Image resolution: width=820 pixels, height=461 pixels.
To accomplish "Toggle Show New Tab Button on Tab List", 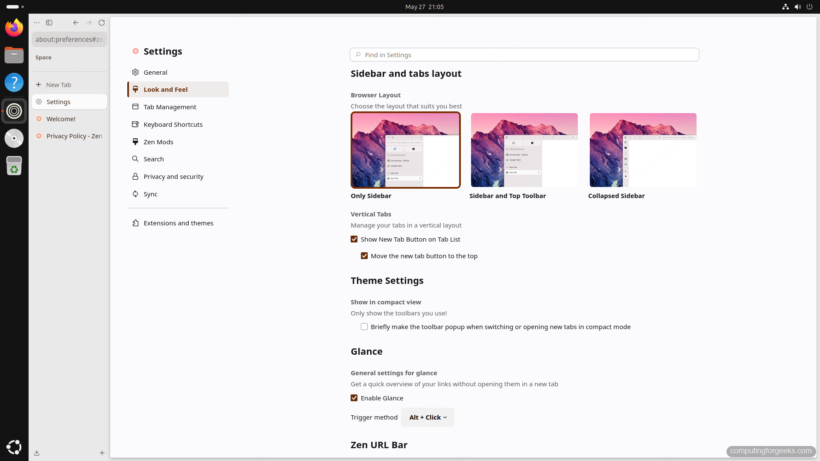I will coord(354,239).
